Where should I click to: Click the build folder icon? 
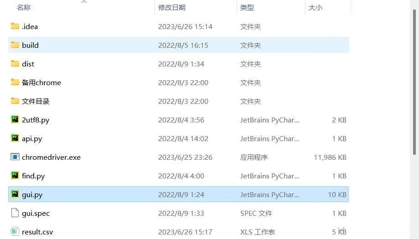click(x=15, y=45)
